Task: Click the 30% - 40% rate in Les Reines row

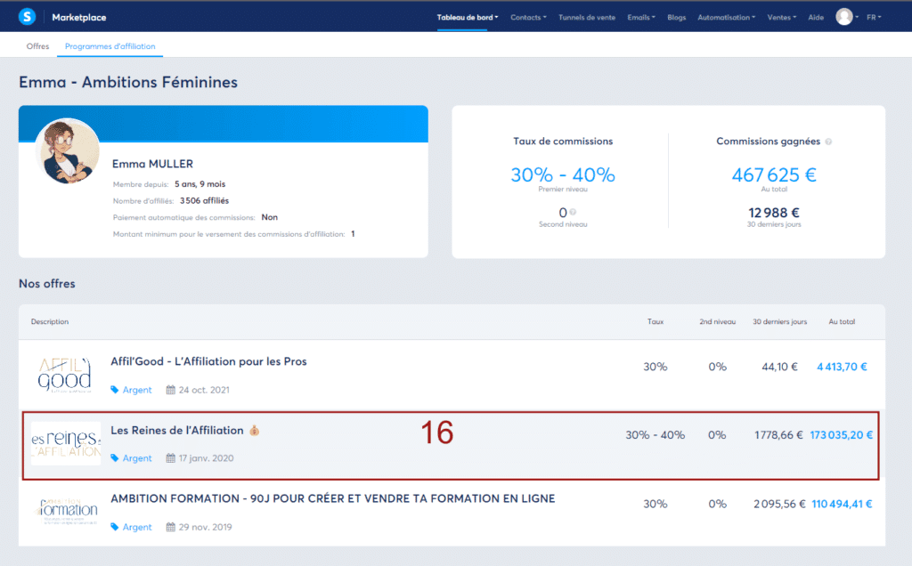Action: 655,434
